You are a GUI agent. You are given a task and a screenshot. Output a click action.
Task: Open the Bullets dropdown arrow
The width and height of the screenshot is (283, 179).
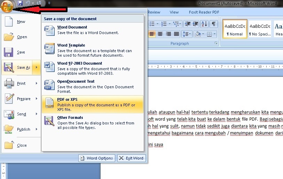[157, 24]
